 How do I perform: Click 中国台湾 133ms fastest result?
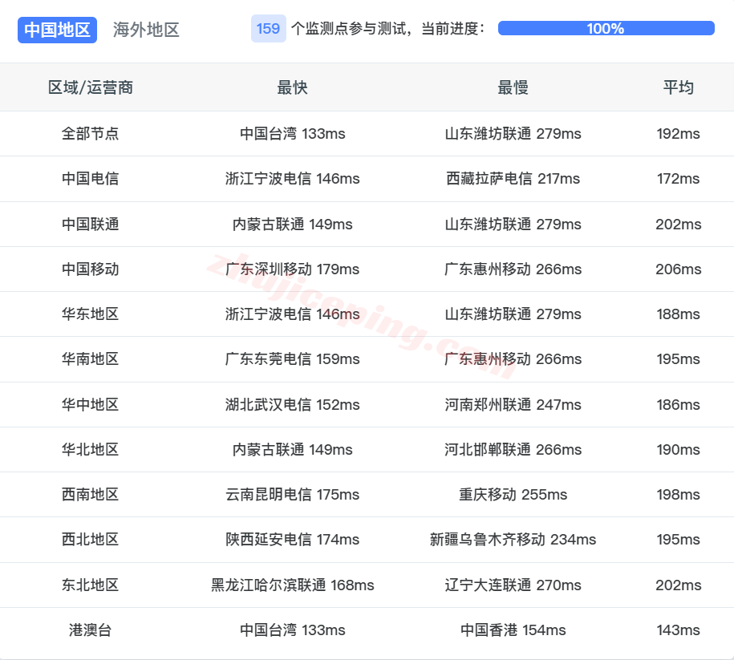(294, 134)
